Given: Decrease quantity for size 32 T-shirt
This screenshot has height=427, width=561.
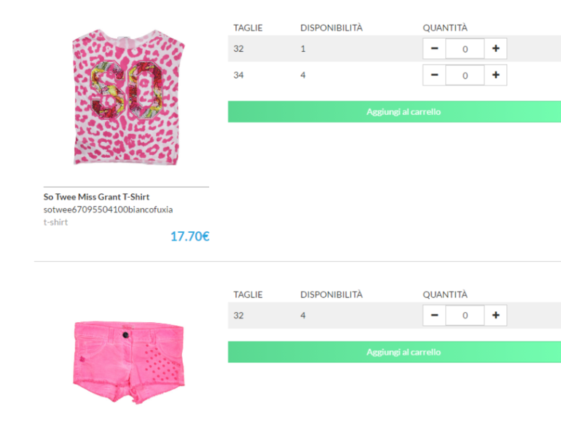Looking at the screenshot, I should click(x=434, y=49).
